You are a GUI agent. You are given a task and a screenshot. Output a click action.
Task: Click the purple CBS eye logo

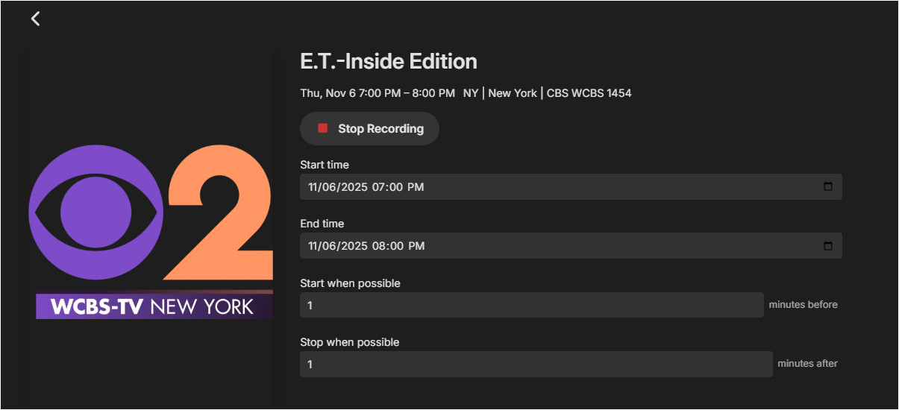pyautogui.click(x=95, y=212)
